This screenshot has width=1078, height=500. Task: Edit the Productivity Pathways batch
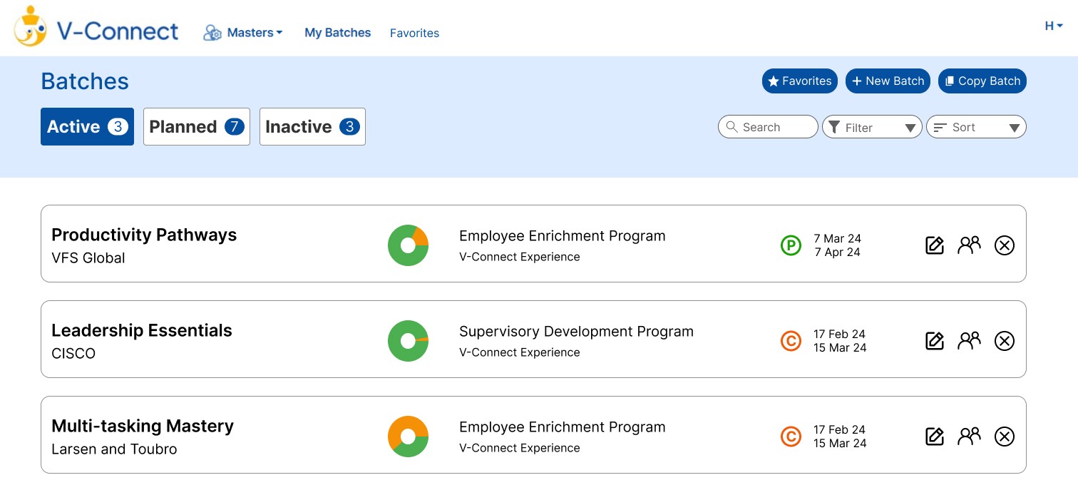(x=934, y=245)
